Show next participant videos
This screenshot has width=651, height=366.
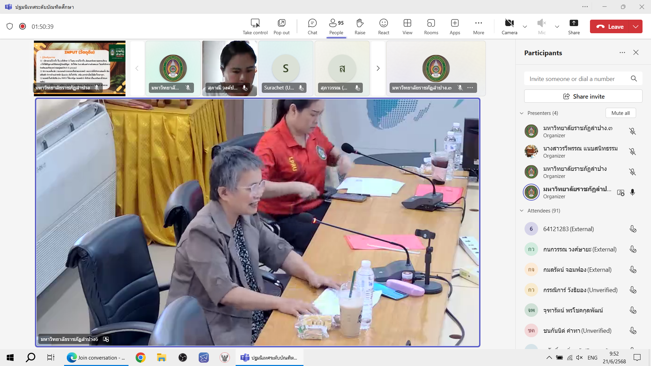(x=378, y=68)
